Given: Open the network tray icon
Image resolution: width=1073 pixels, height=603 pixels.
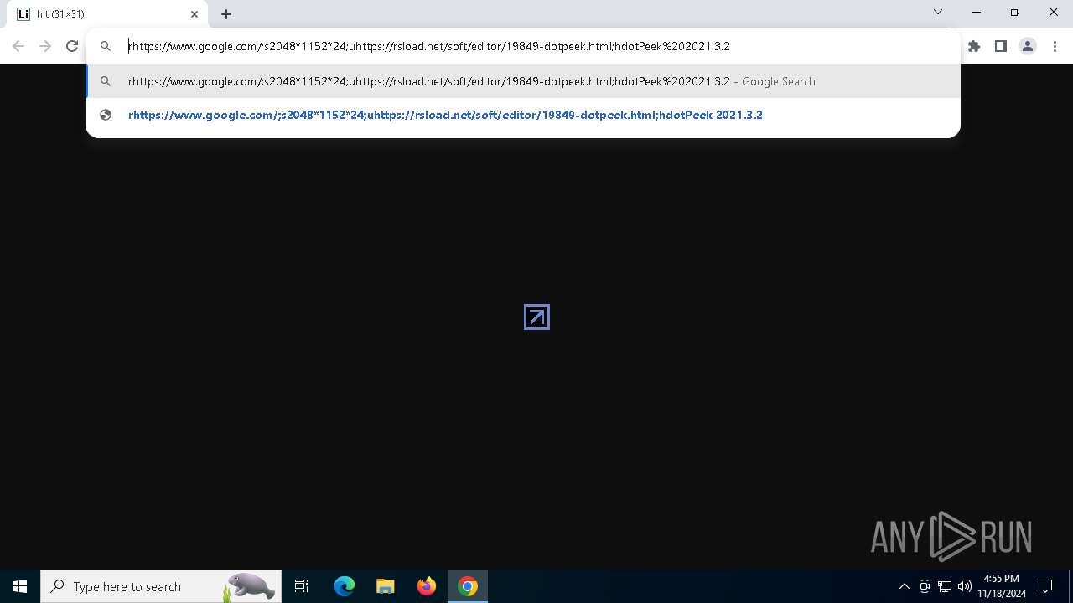Looking at the screenshot, I should click(945, 586).
